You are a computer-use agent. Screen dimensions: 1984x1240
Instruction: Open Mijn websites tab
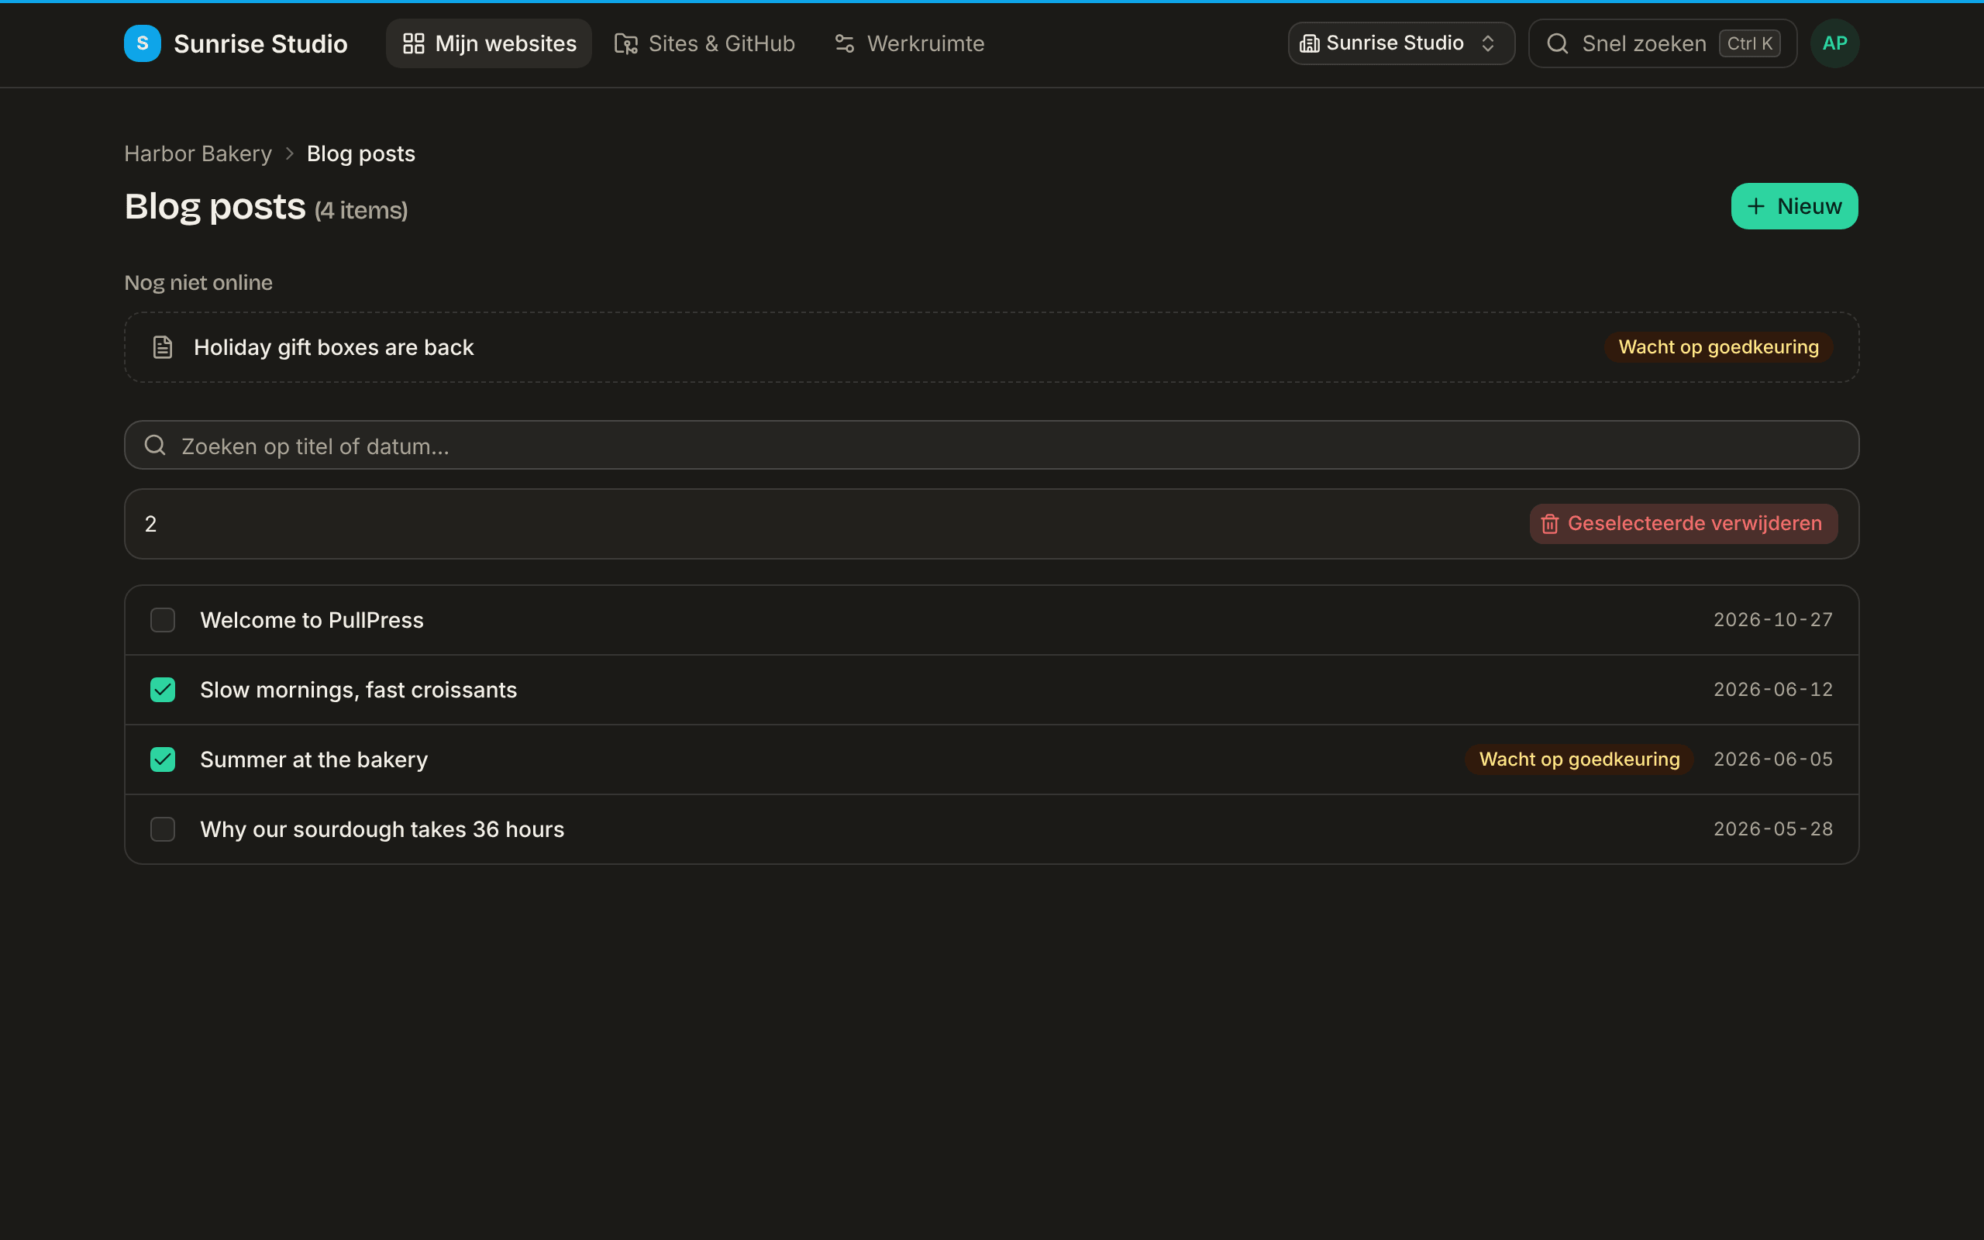tap(488, 43)
